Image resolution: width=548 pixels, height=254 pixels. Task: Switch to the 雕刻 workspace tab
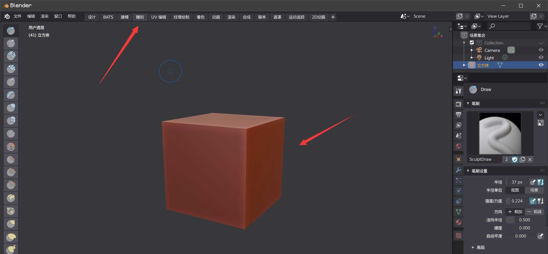click(x=140, y=17)
